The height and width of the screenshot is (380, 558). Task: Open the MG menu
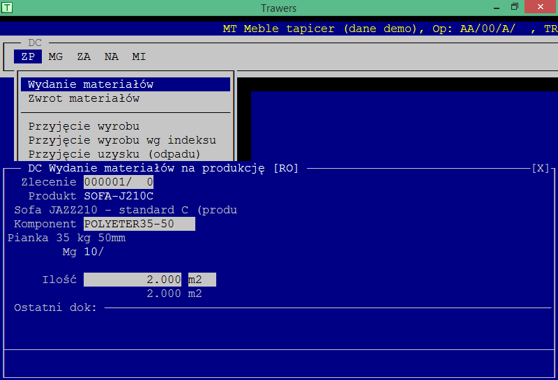[x=56, y=56]
